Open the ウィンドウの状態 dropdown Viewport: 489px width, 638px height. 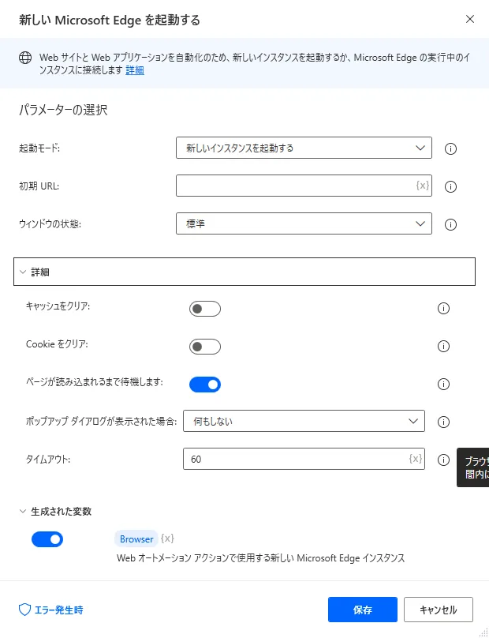tap(304, 223)
